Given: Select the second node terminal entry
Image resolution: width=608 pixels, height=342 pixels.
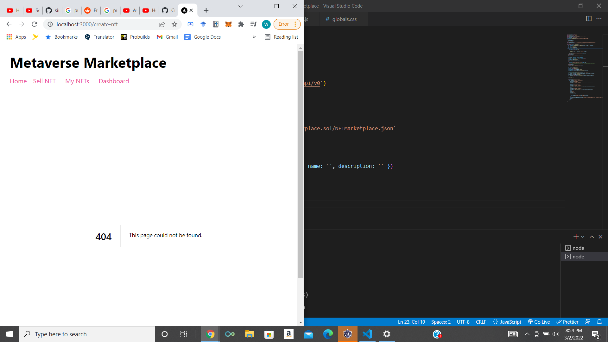Looking at the screenshot, I should [578, 256].
